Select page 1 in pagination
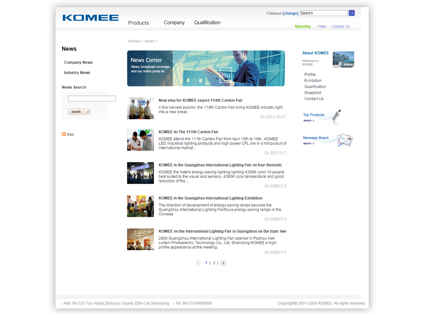This screenshot has height=314, width=422. [206, 263]
